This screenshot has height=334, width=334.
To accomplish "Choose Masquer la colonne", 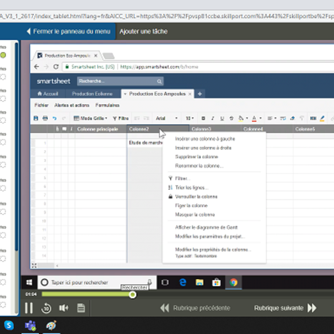I will coord(195,215).
